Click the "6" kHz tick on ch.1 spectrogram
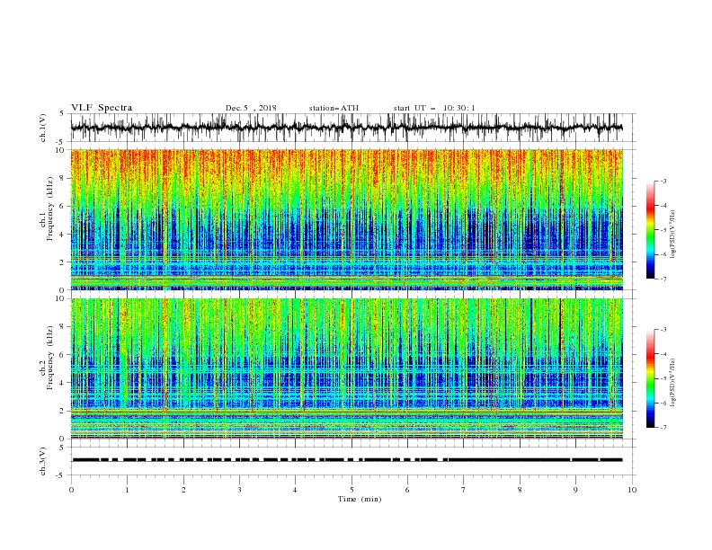The image size is (712, 550). [x=62, y=207]
